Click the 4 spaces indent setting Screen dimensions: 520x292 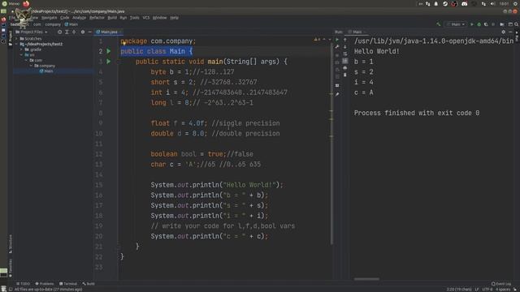tap(503, 290)
